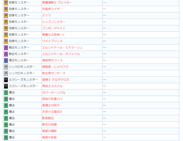Open the カバーカーニバル spell link
This screenshot has width=183, height=141.
coord(54,92)
